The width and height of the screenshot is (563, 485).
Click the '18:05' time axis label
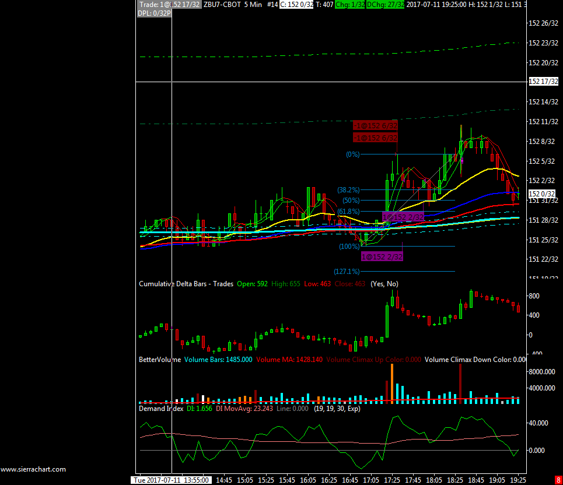(433, 480)
